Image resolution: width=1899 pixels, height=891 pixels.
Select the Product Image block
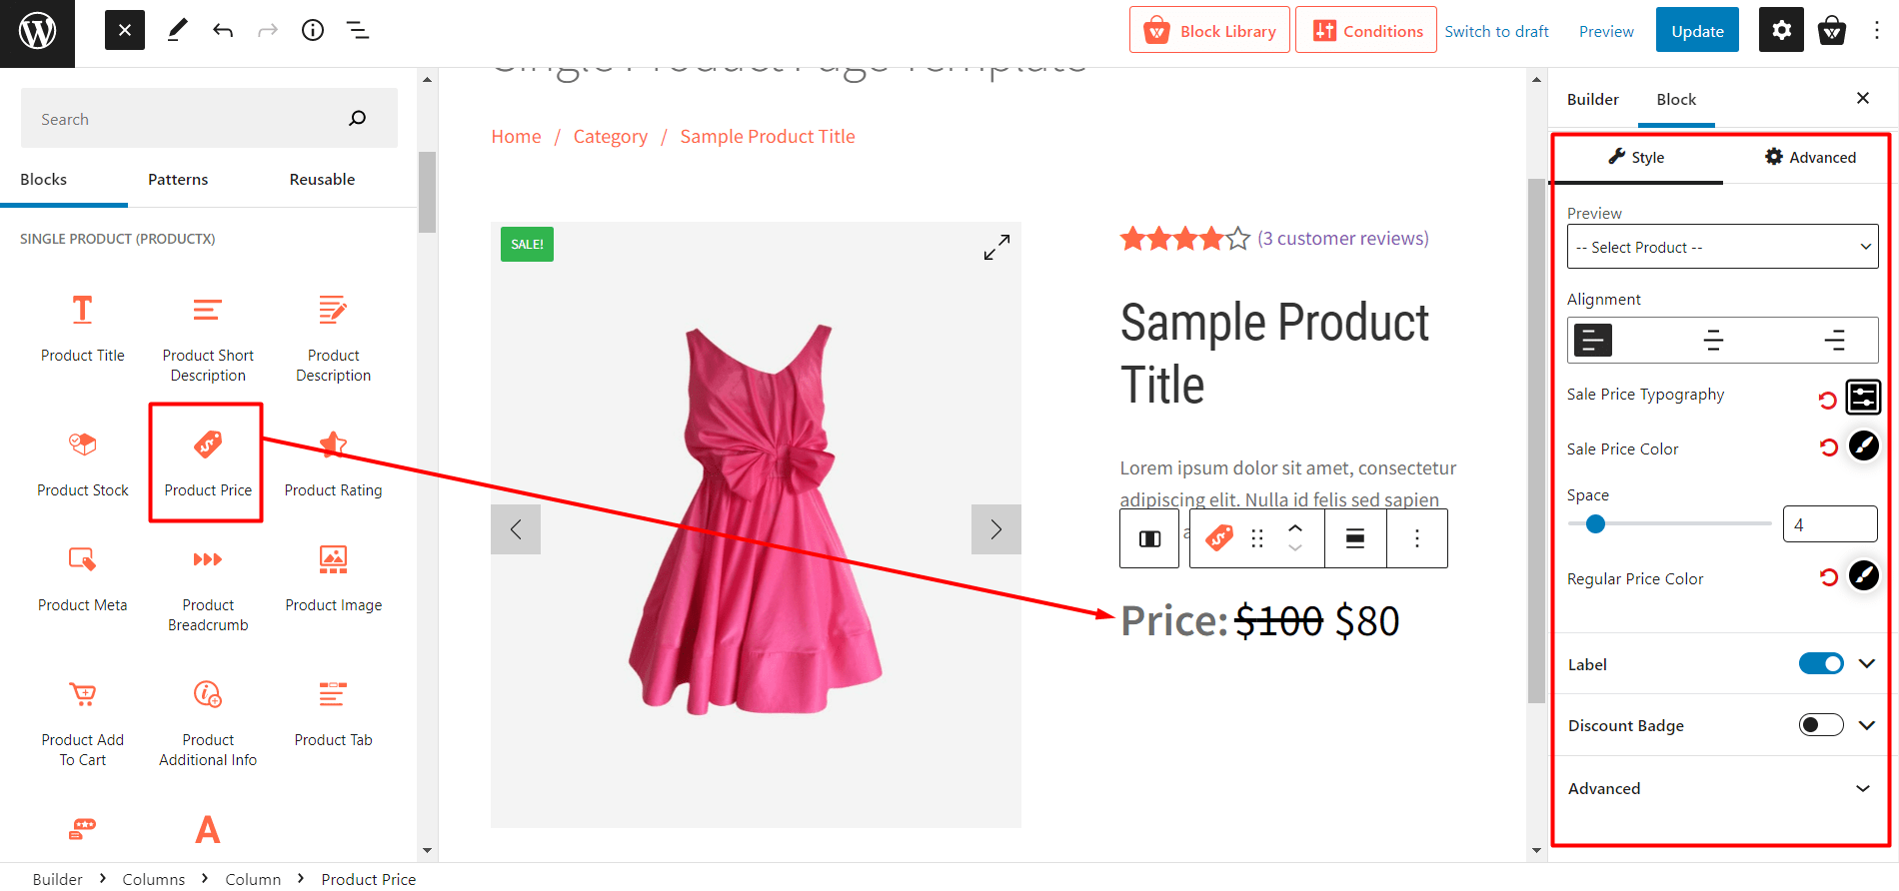coord(333,579)
